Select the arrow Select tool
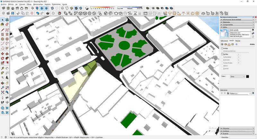 click(x=3, y=20)
